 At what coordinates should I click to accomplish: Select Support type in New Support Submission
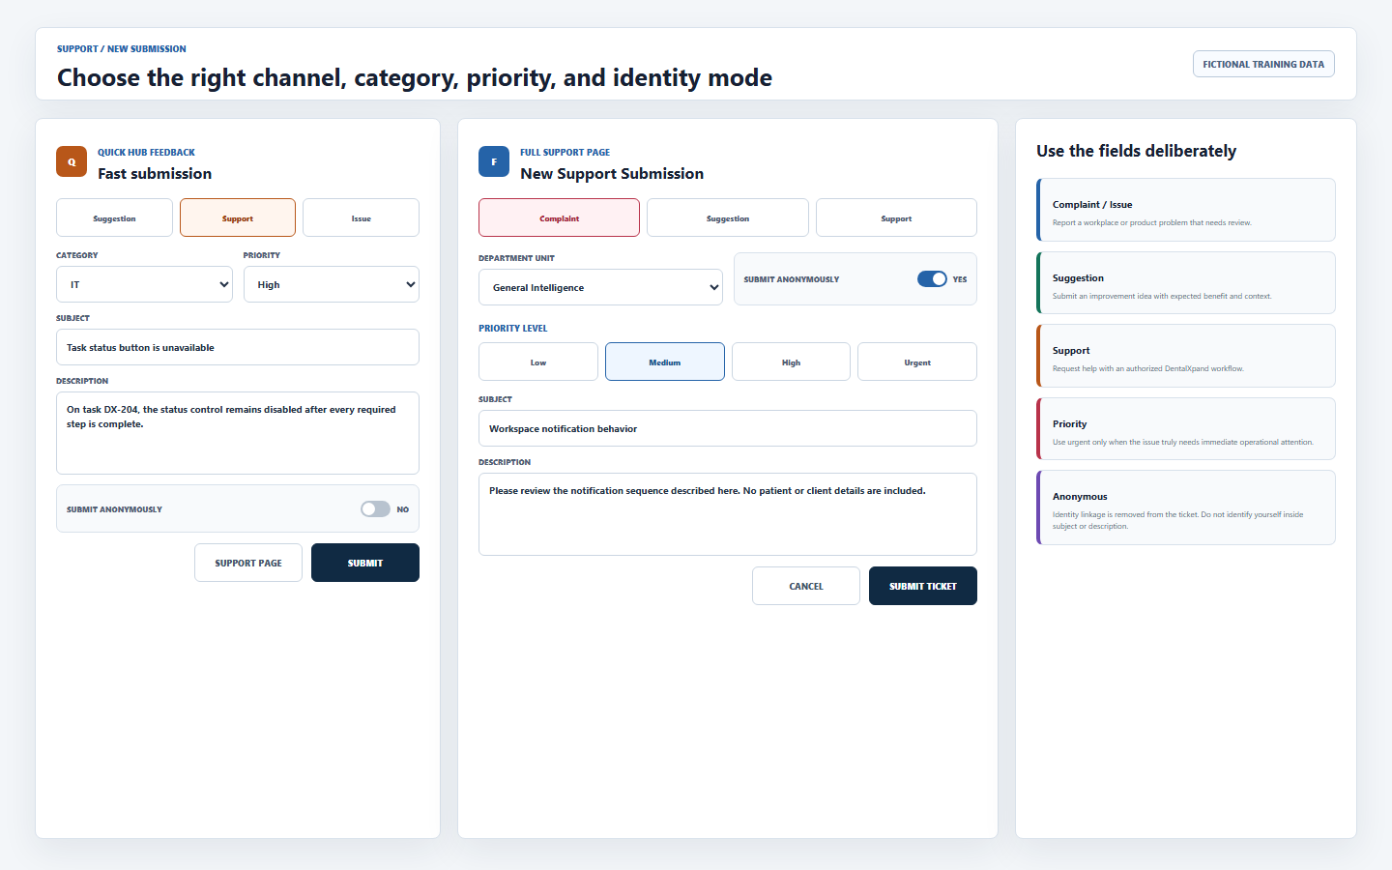[896, 217]
